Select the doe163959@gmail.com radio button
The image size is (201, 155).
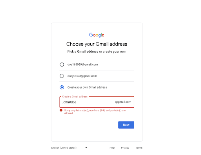tap(62, 65)
